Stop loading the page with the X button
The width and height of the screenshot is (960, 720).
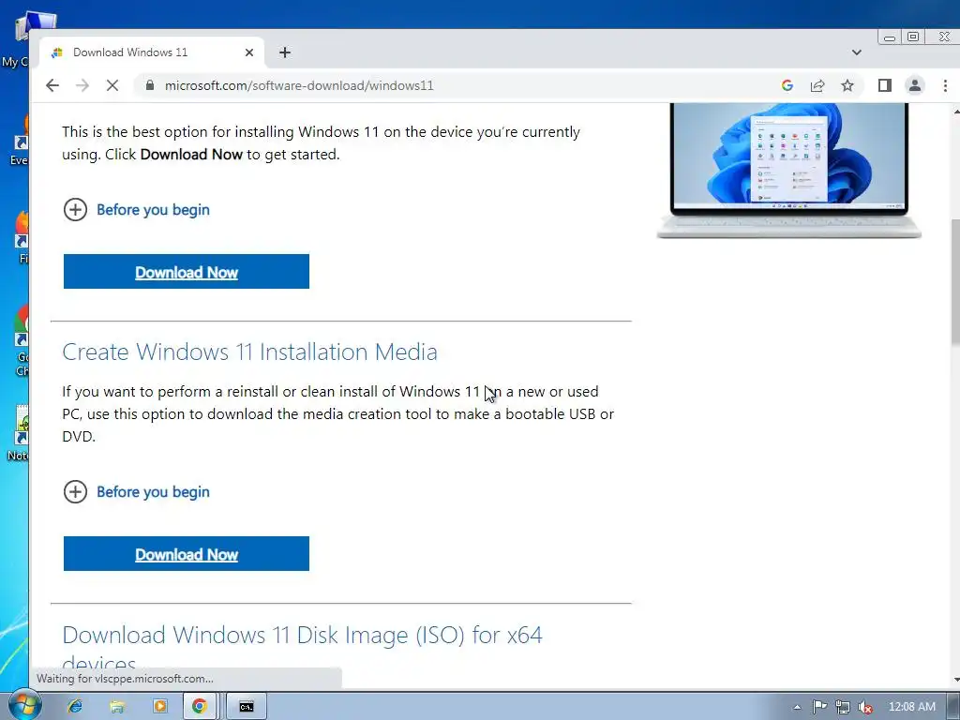click(x=112, y=85)
